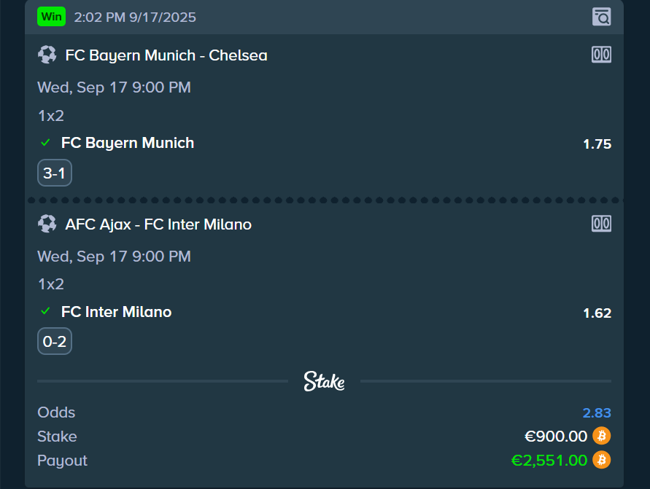Click the 0-2 score badge

[x=55, y=341]
